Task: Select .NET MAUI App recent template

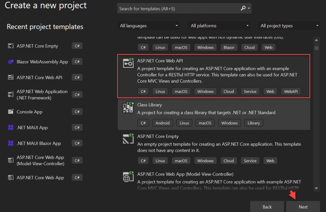Action: [32, 128]
